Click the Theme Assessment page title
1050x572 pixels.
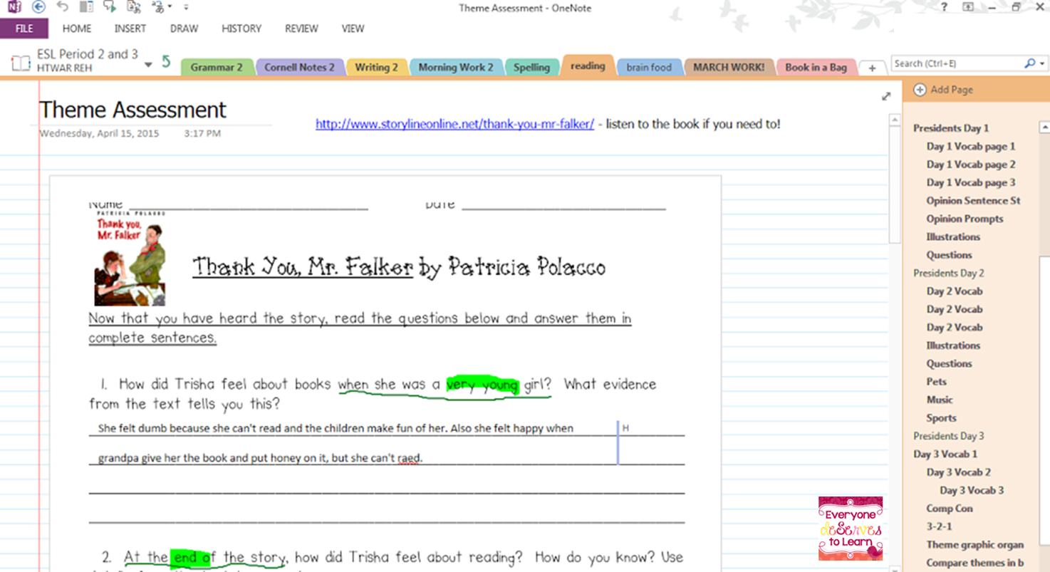(x=132, y=110)
